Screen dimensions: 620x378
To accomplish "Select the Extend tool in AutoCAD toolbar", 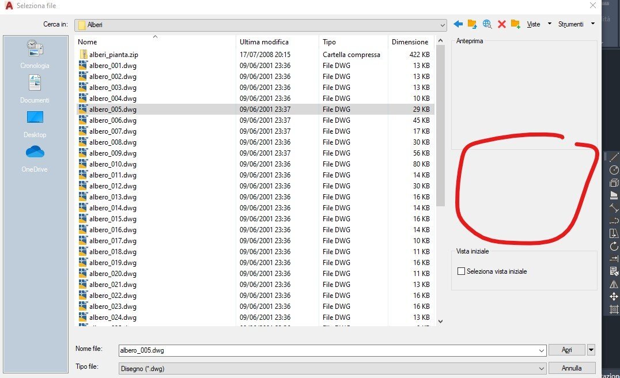I will pos(614,259).
